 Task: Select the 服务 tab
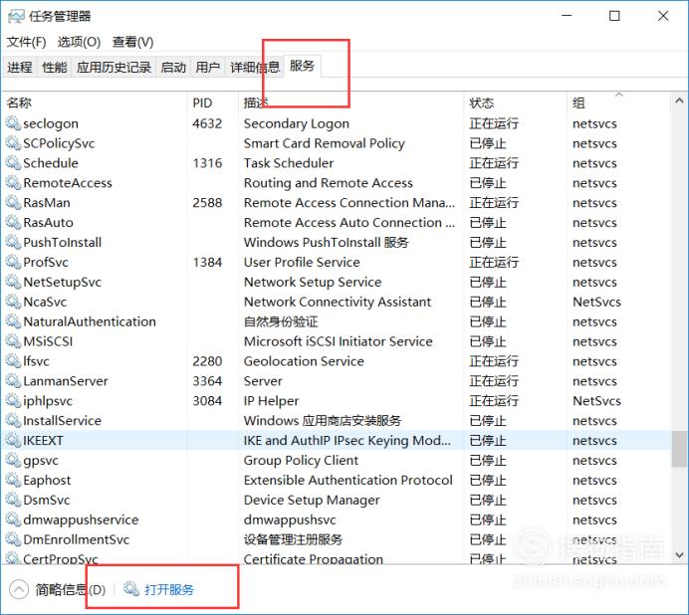(303, 67)
